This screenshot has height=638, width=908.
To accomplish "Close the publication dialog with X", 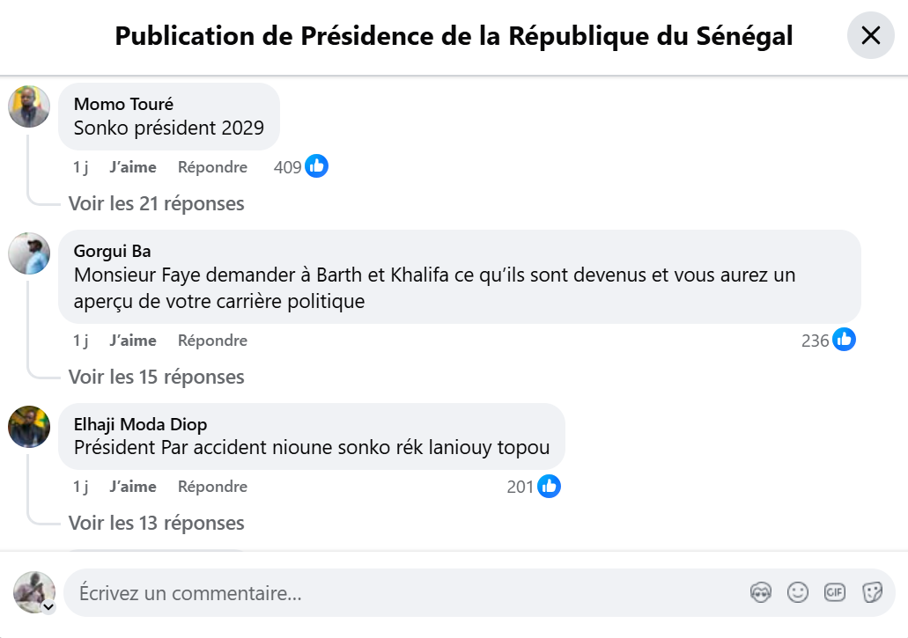I will tap(870, 35).
